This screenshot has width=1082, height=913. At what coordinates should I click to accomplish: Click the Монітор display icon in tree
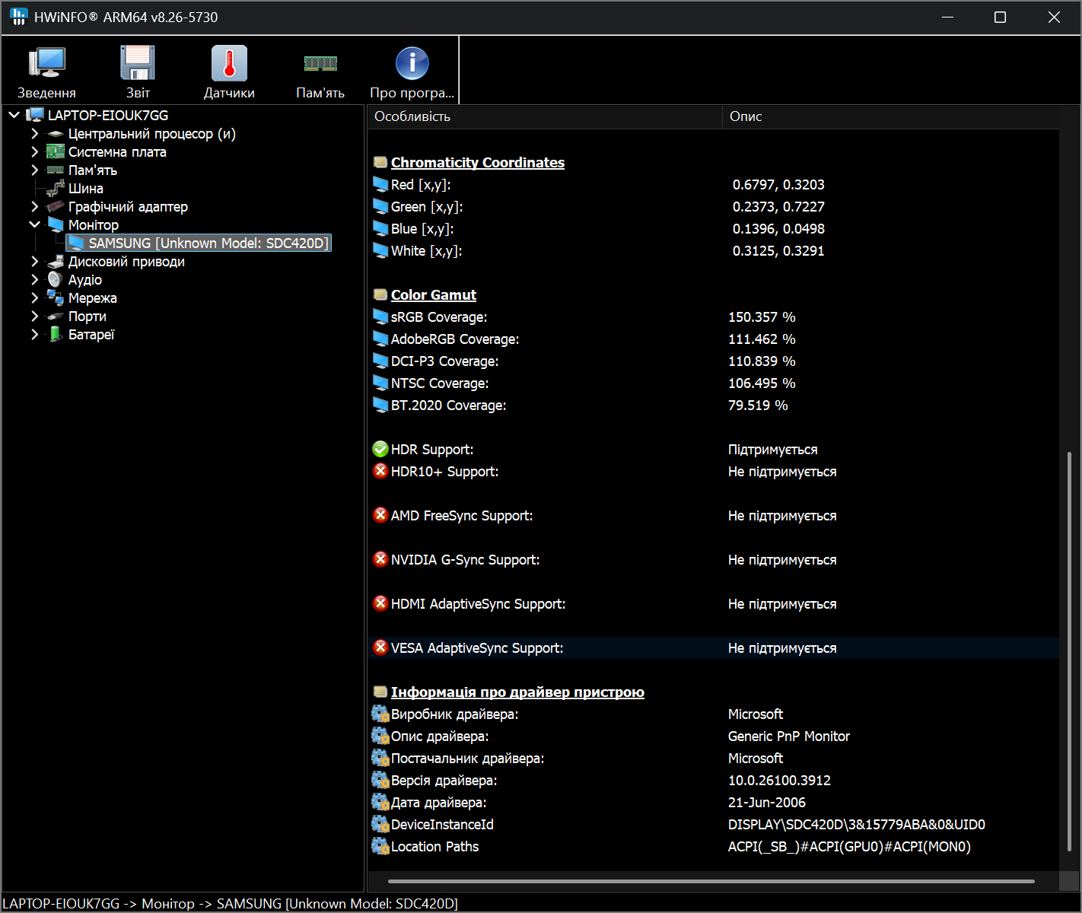coord(56,224)
